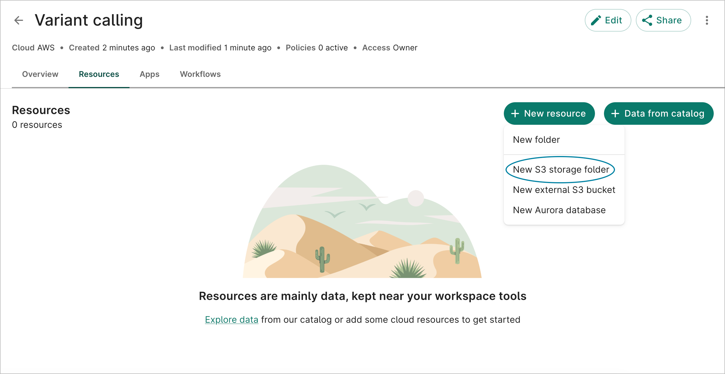
Task: Click the Share icon button
Action: pos(647,20)
